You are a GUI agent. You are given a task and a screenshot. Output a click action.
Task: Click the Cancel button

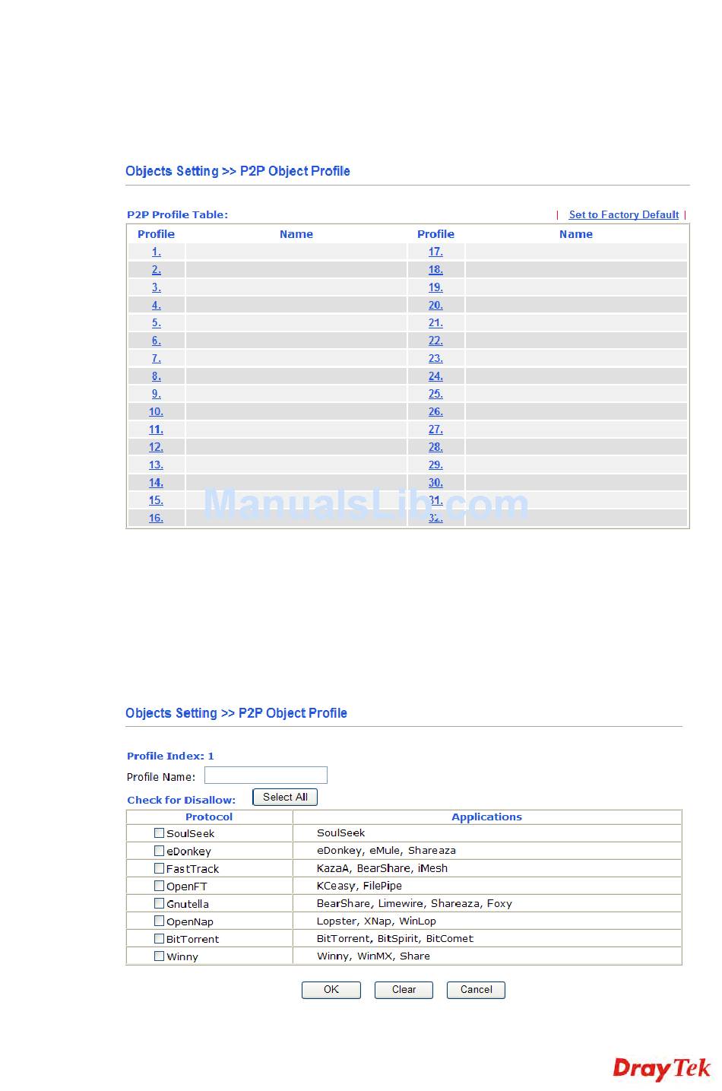(477, 989)
